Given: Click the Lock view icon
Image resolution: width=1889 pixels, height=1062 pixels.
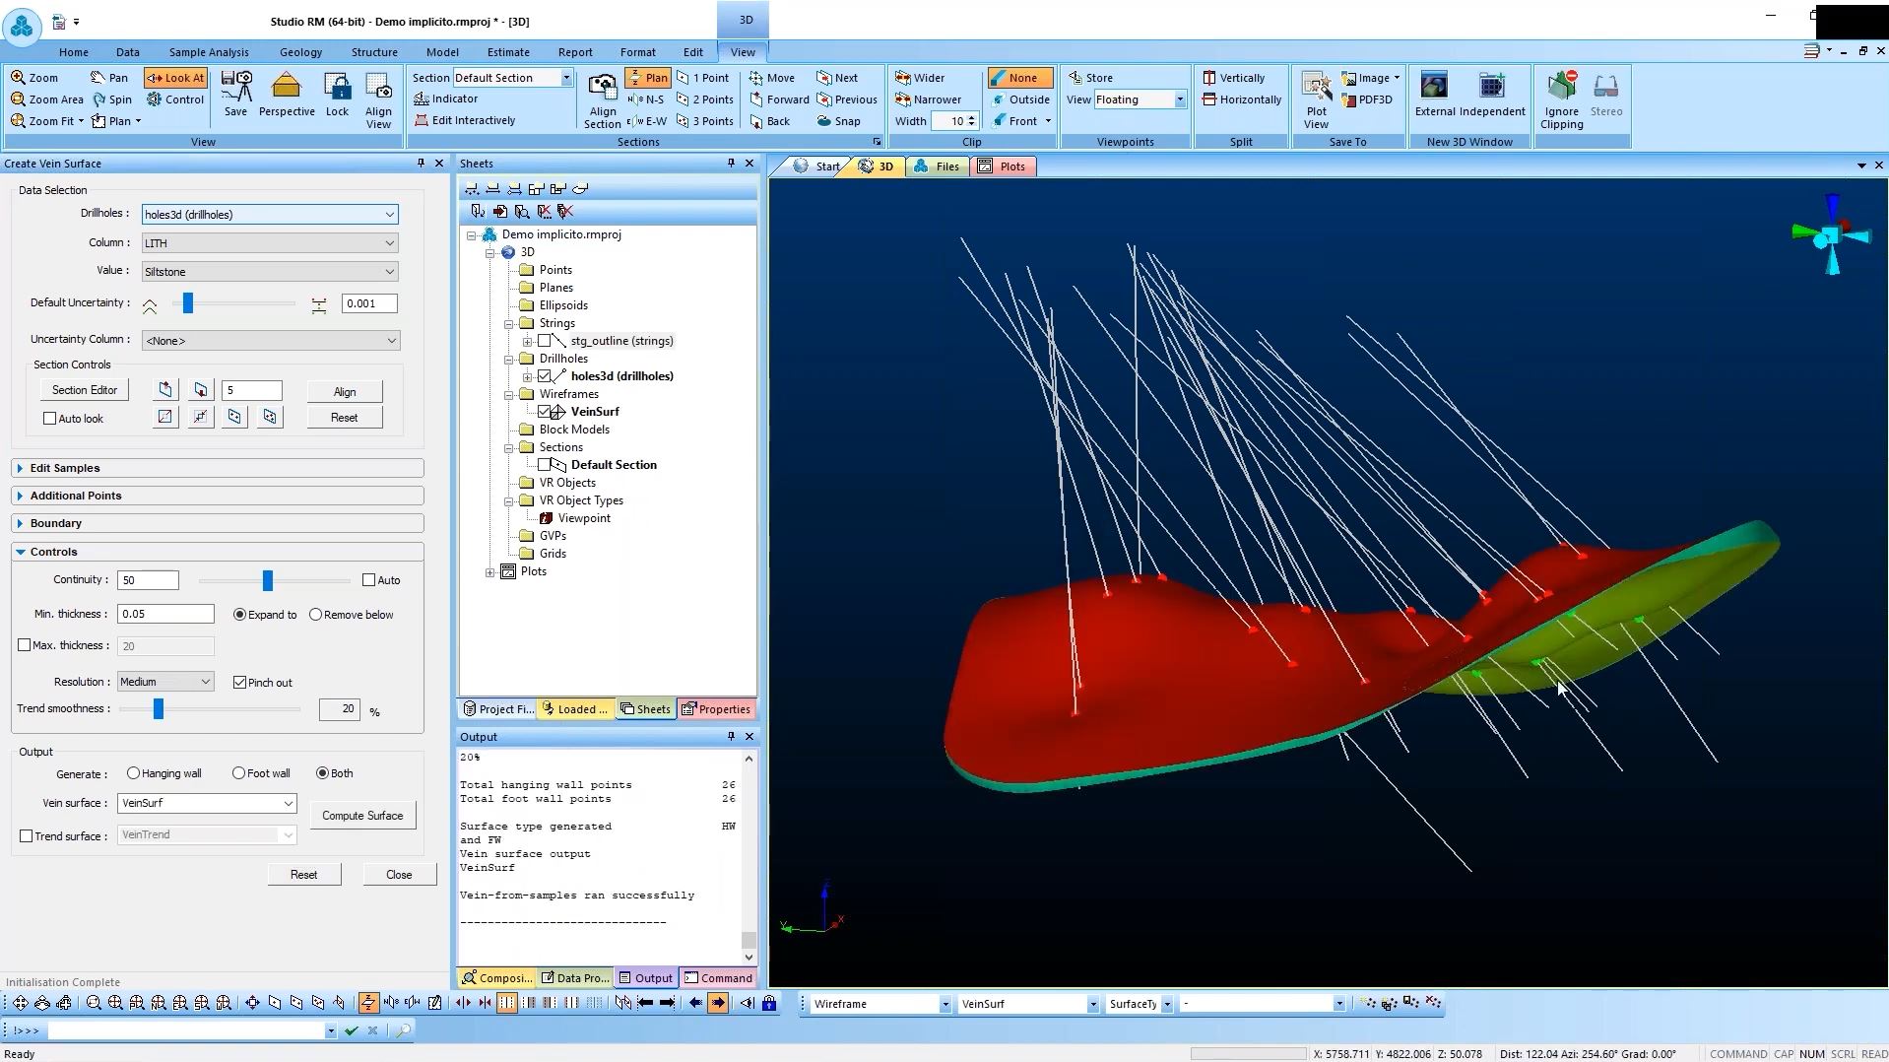Looking at the screenshot, I should click(337, 95).
